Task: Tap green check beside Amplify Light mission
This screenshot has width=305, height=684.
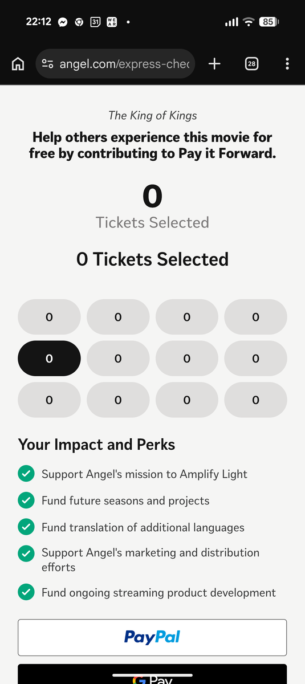Action: pyautogui.click(x=26, y=474)
